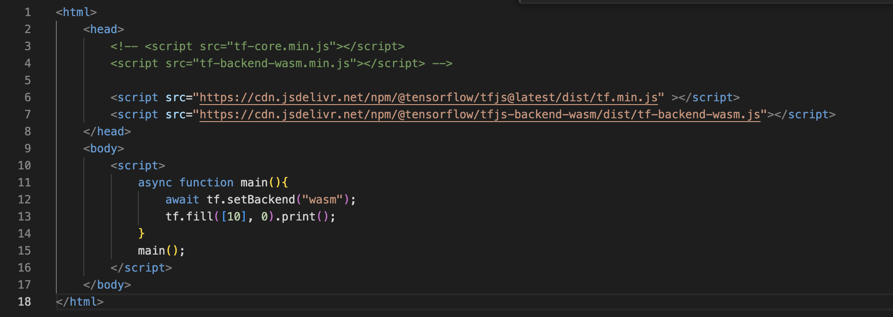Place cursor in opening head tag

104,29
